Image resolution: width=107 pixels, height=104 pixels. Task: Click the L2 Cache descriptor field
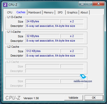(x=54, y=56)
